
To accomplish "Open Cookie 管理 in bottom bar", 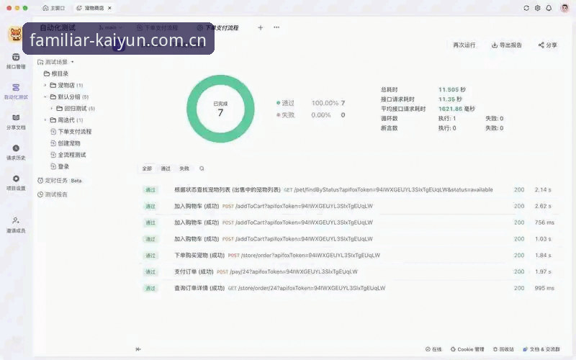I will (x=467, y=349).
